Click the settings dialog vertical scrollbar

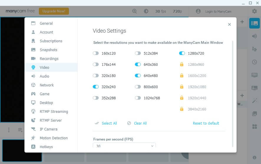232,94
